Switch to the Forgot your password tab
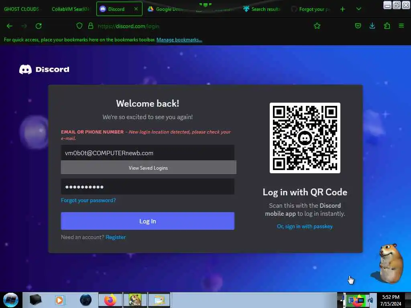Screen dimensions: 411x308 [311, 9]
